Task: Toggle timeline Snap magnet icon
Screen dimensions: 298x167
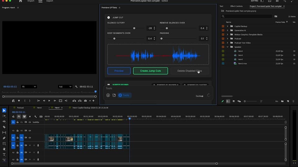Action: pos(19,117)
